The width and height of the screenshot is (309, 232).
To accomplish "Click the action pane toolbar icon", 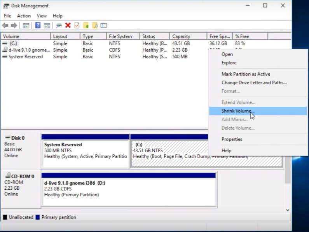I will pyautogui.click(x=47, y=25).
